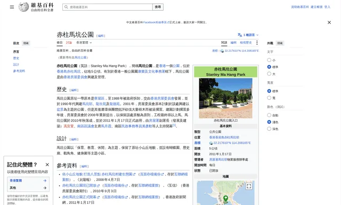Open 赤柱馬坑公園正式開幕 reference link
This screenshot has height=205, width=341.
point(80,197)
